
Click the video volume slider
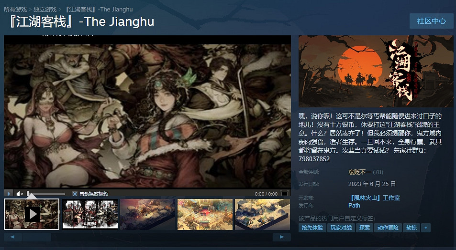46,194
